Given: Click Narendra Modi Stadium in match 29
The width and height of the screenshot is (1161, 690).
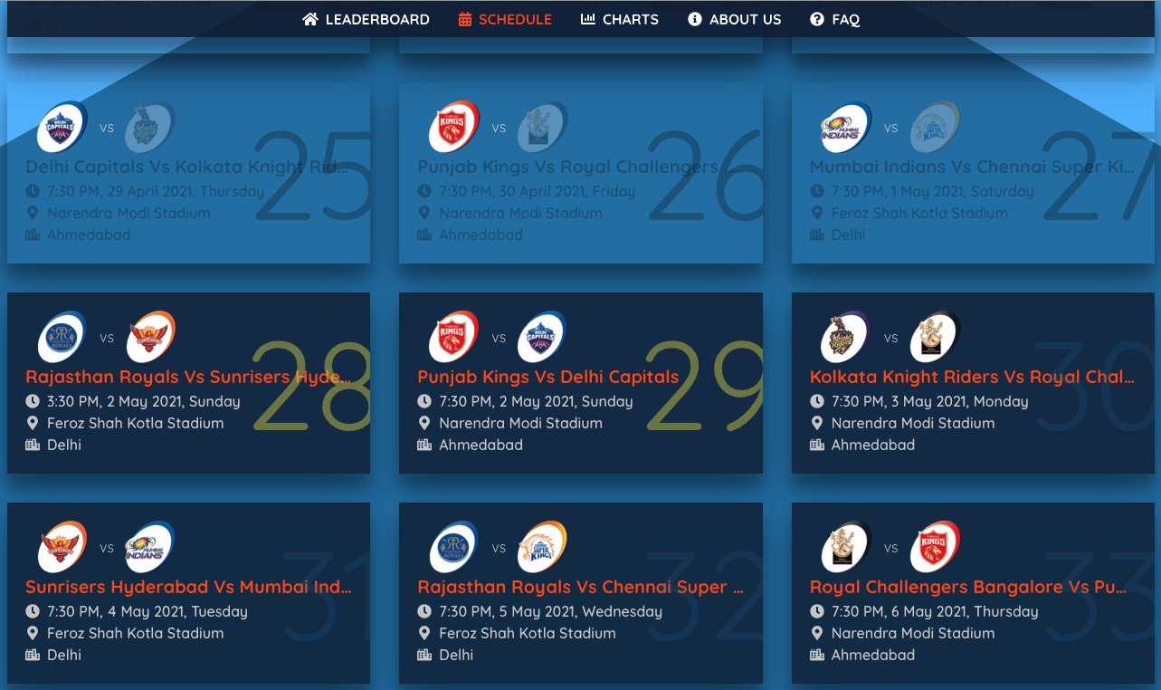Looking at the screenshot, I should (x=521, y=423).
